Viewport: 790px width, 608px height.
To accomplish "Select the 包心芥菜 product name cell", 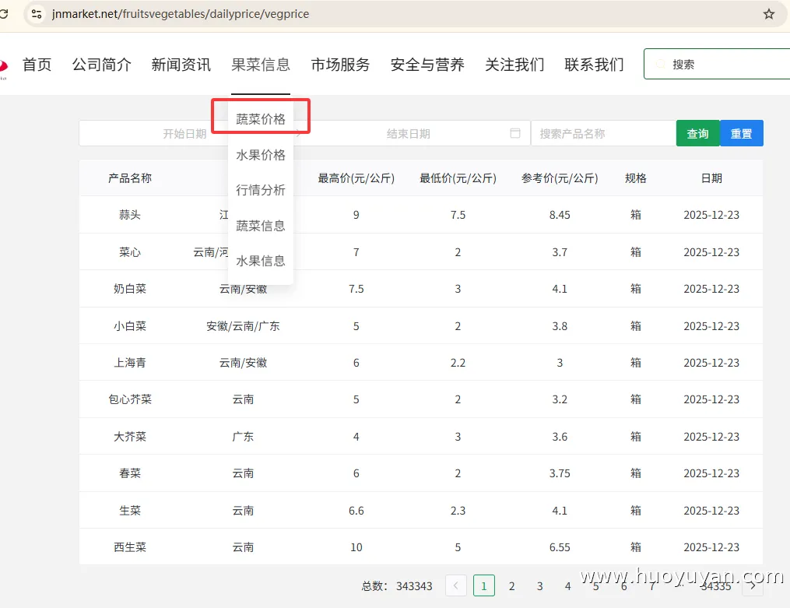I will click(130, 399).
